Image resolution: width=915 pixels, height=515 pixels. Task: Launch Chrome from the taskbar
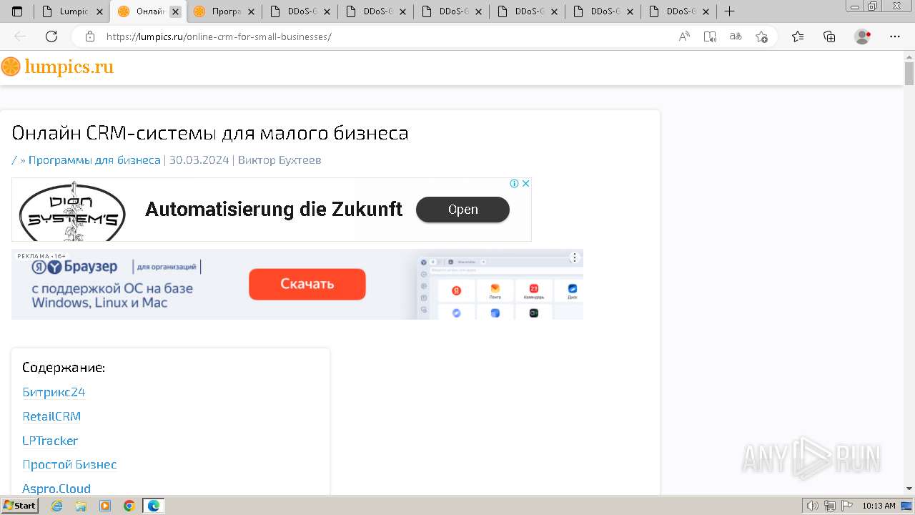(129, 506)
